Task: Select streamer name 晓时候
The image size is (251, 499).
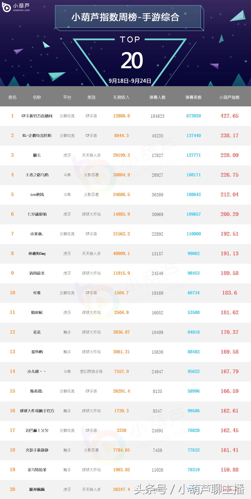Action: click(x=37, y=313)
